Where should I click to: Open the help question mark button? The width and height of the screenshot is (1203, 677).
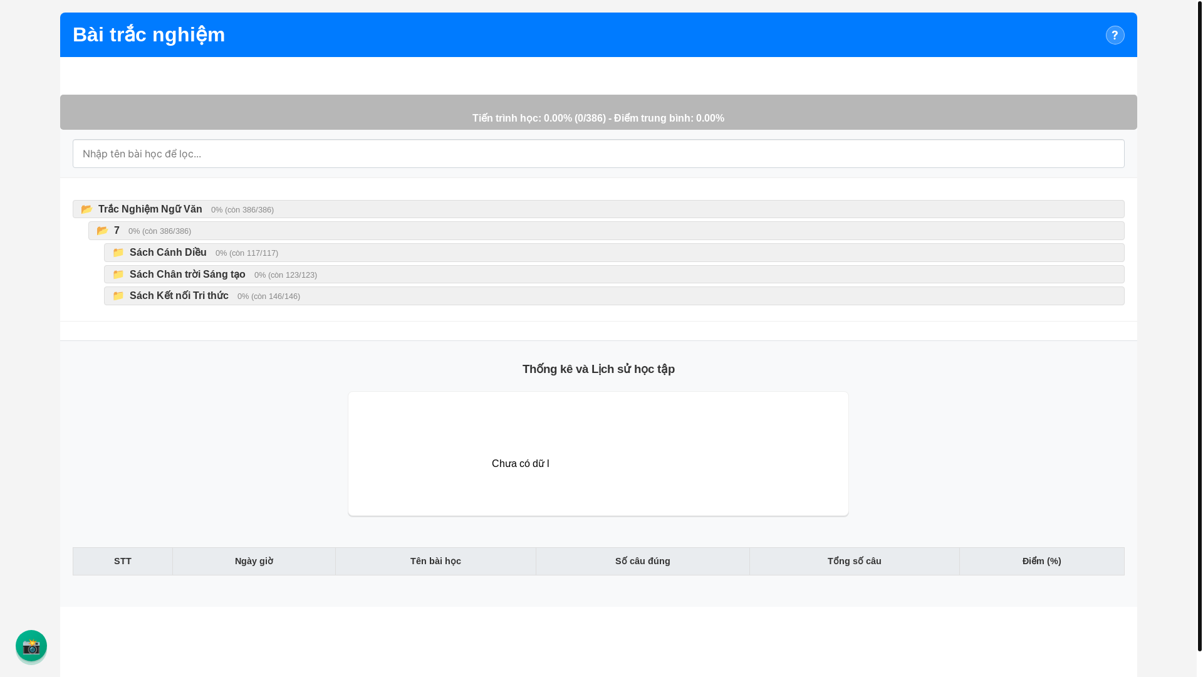(x=1115, y=35)
